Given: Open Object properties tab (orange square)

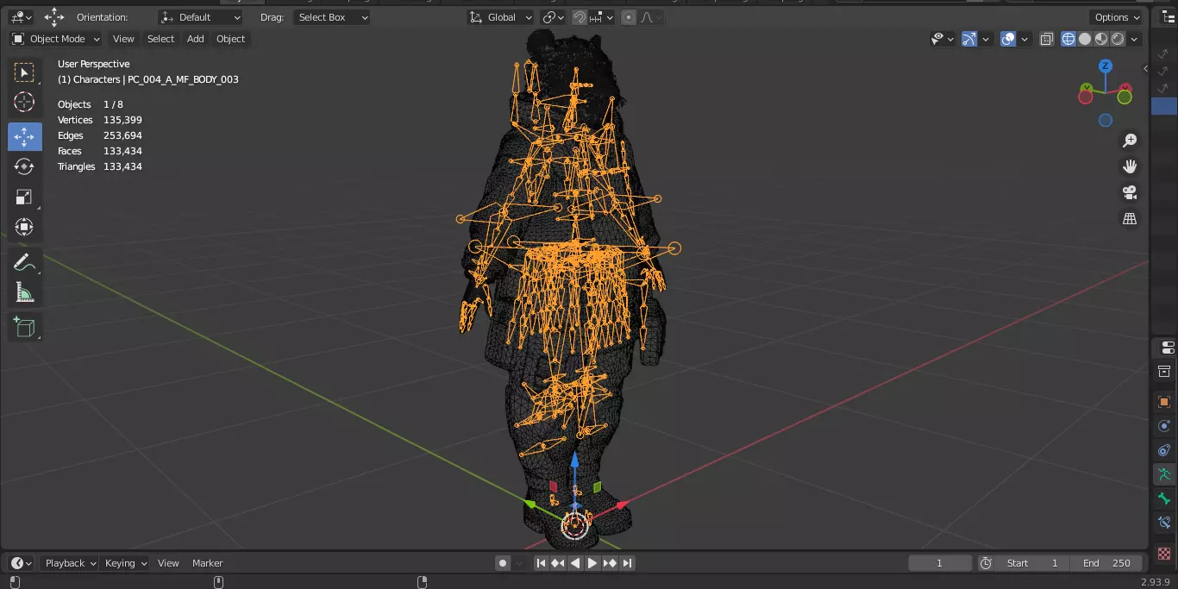Looking at the screenshot, I should coord(1164,402).
